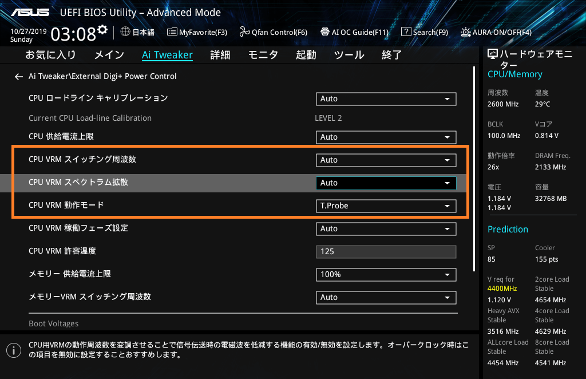This screenshot has width=586, height=379.
Task: Click the 03:08 clock display
Action: (x=73, y=34)
